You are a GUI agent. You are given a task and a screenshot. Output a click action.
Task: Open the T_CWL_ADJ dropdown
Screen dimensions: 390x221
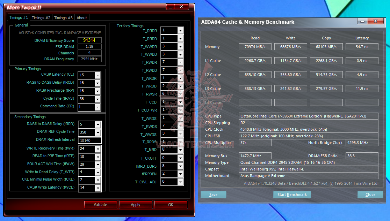pyautogui.click(x=181, y=182)
